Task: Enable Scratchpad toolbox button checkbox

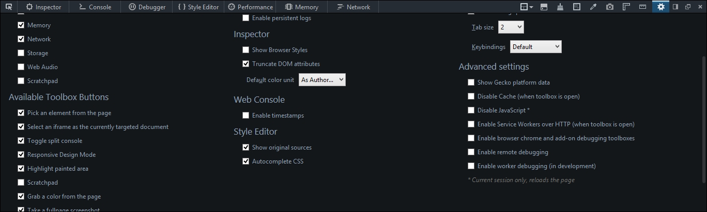Action: (21, 182)
